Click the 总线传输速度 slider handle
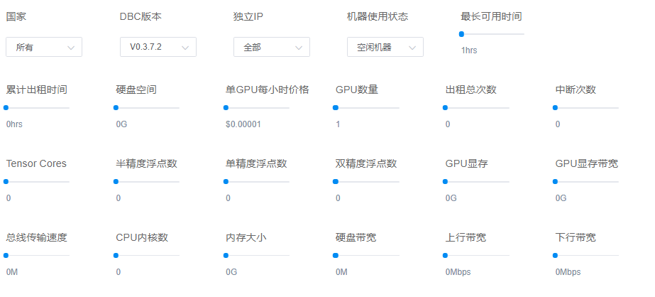 (6, 255)
